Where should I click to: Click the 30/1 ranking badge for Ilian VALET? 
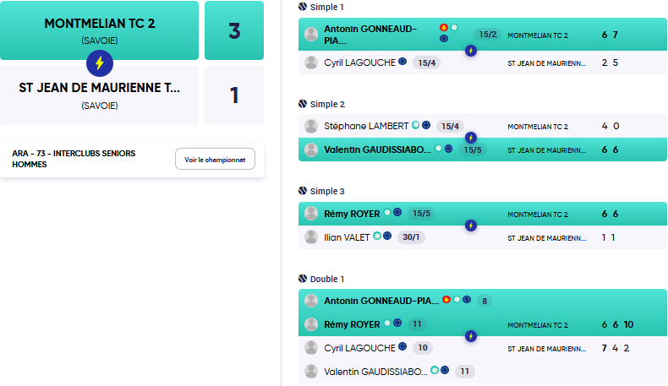click(x=411, y=237)
